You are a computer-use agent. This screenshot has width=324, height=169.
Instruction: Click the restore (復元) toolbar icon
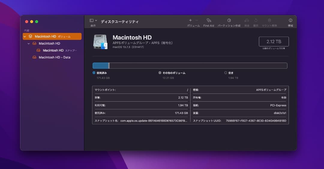[256, 20]
